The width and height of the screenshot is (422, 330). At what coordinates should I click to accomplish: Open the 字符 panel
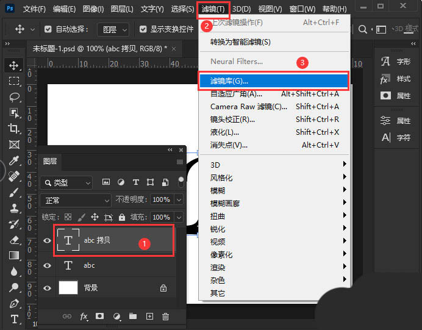tap(396, 138)
